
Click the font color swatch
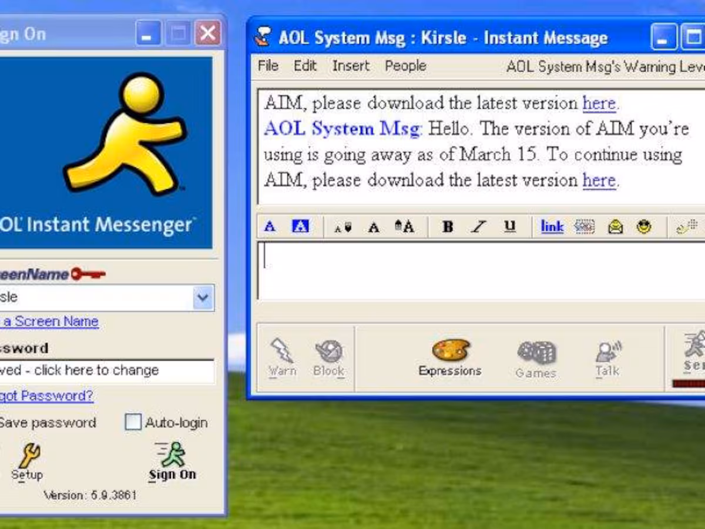click(x=270, y=226)
